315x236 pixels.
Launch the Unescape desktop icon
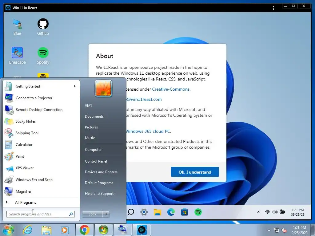point(17,56)
